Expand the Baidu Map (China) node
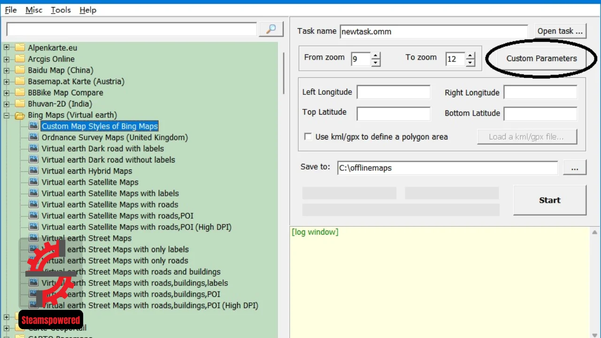 7,70
